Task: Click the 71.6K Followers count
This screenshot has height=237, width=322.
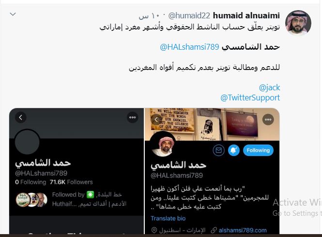Action: click(x=71, y=182)
